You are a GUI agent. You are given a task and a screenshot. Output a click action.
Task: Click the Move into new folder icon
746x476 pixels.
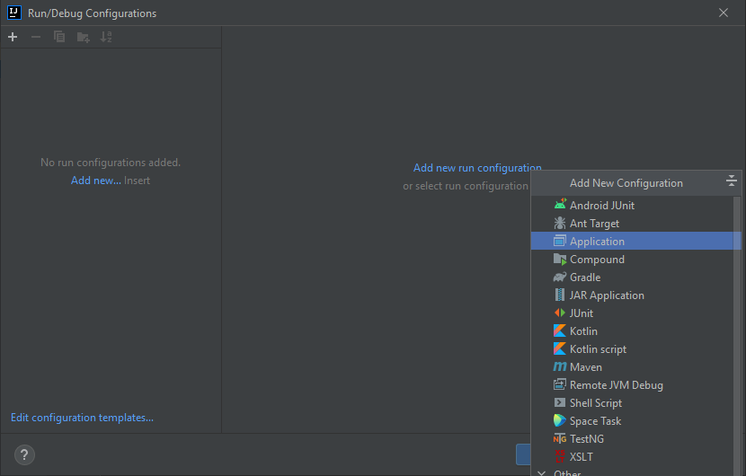[x=84, y=37]
